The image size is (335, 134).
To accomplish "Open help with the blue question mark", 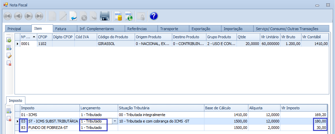I will [x=154, y=16].
